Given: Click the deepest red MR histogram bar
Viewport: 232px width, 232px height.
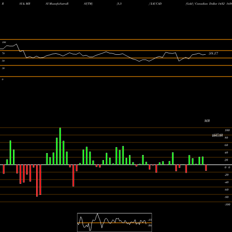Looking at the screenshot, I should [x=37, y=180].
